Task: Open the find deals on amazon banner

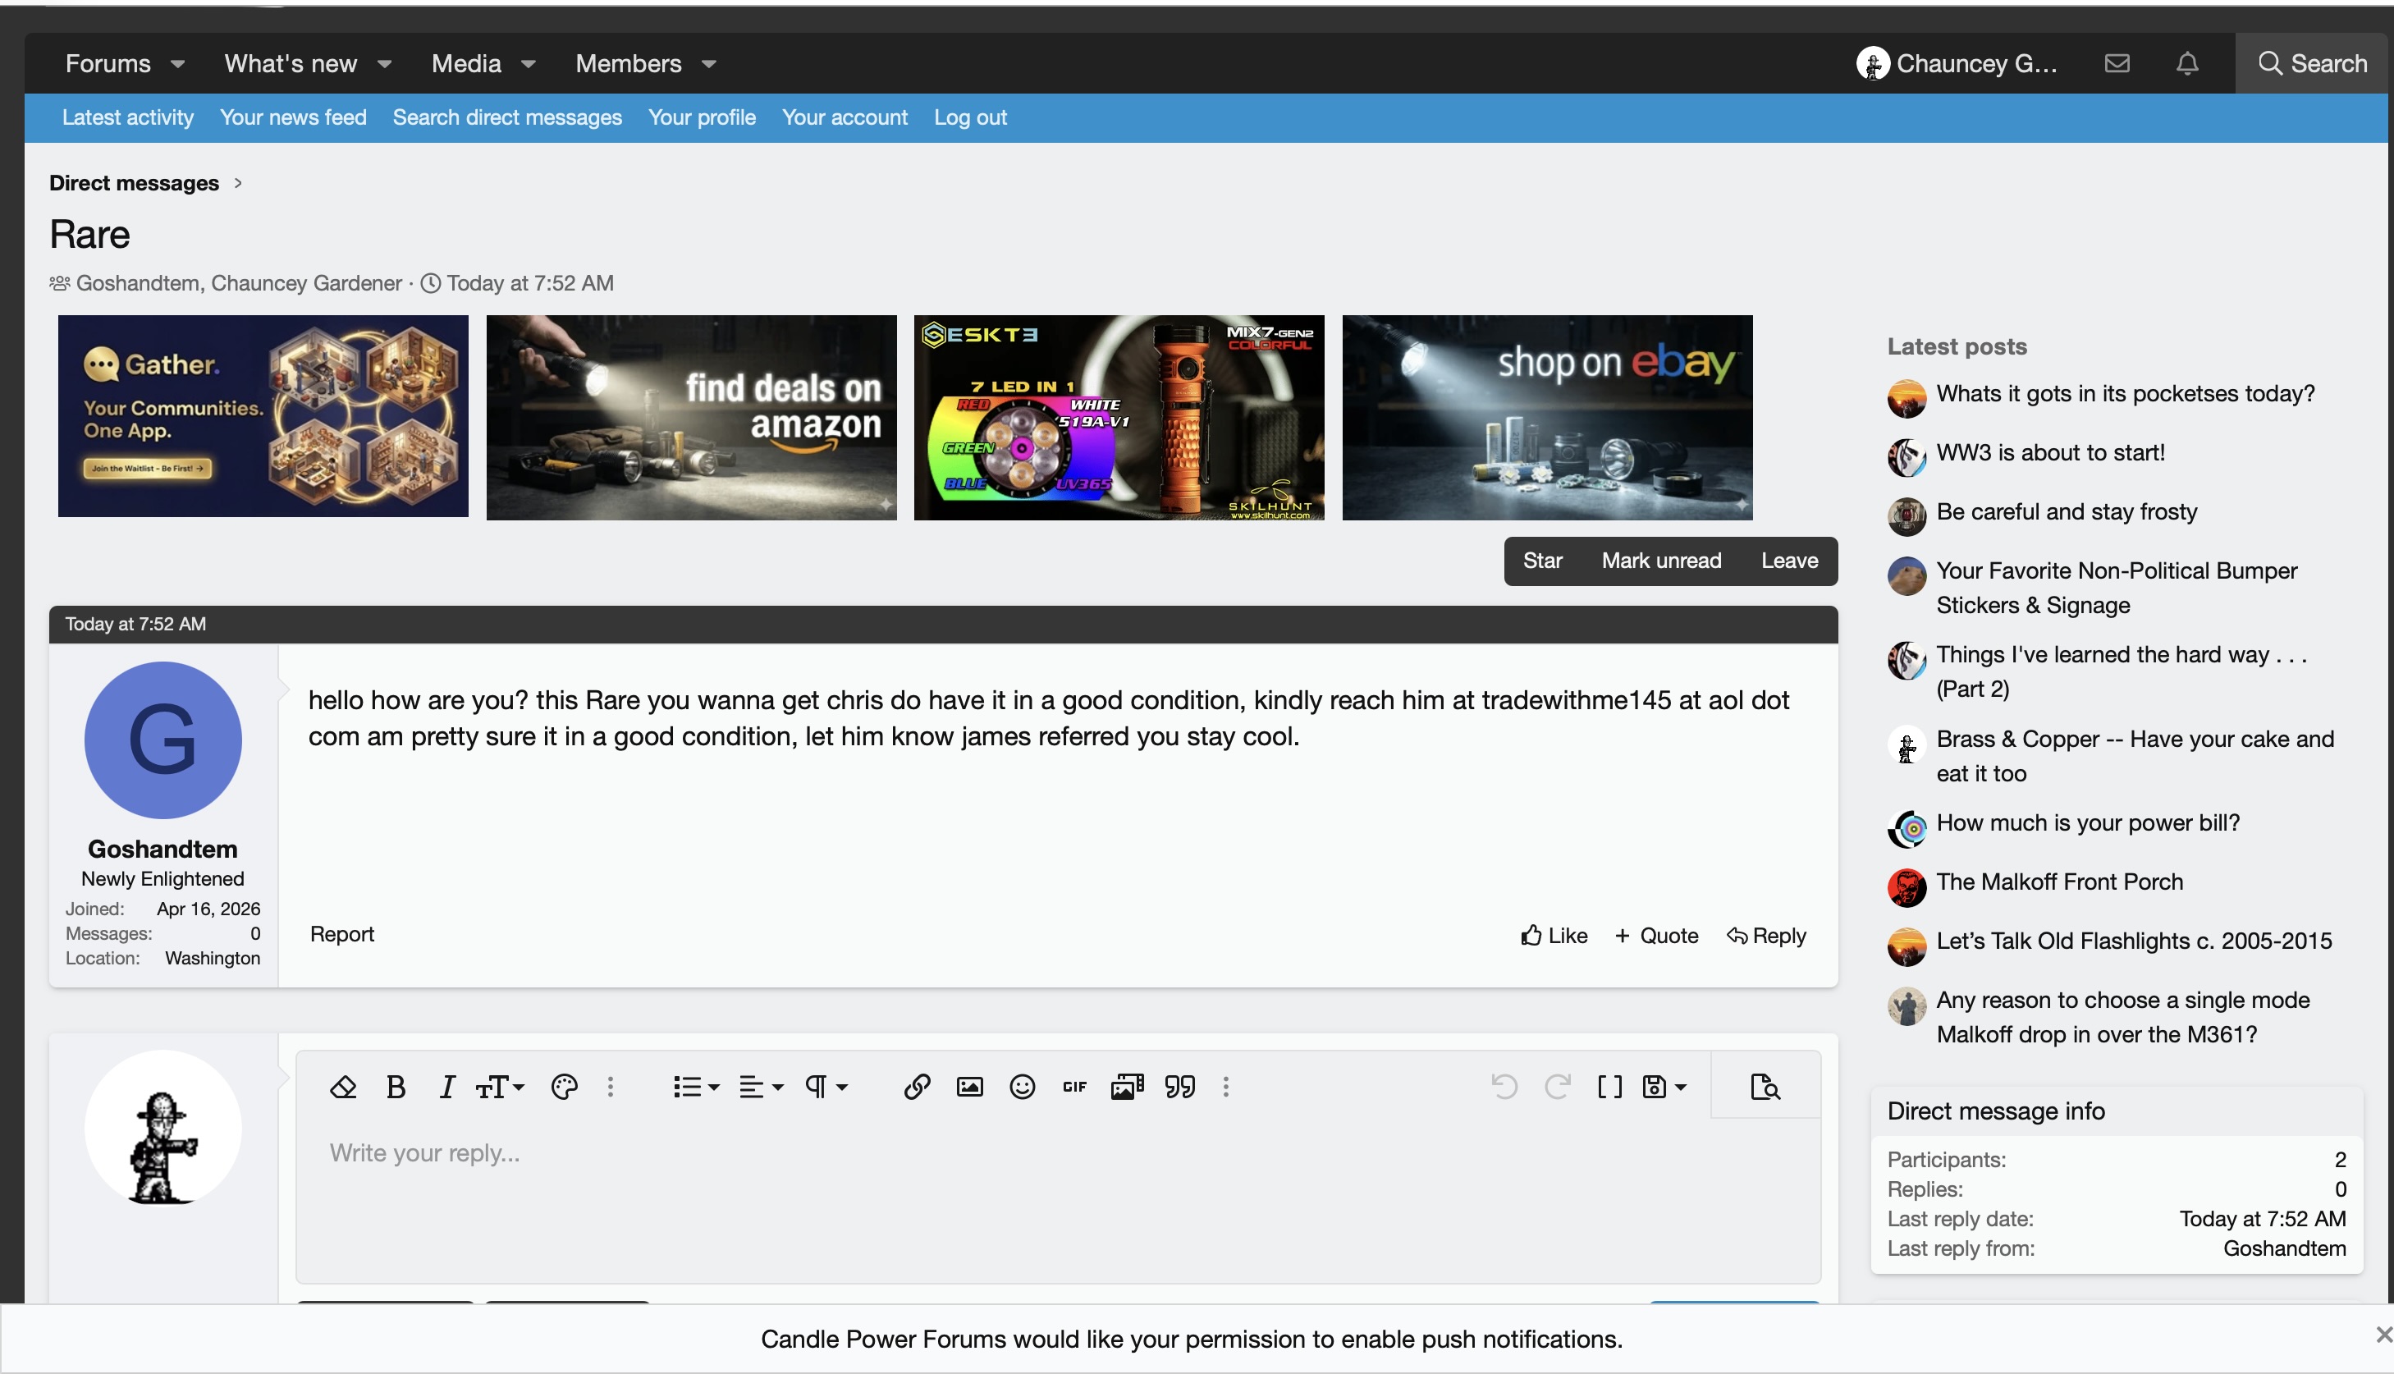Action: (692, 417)
